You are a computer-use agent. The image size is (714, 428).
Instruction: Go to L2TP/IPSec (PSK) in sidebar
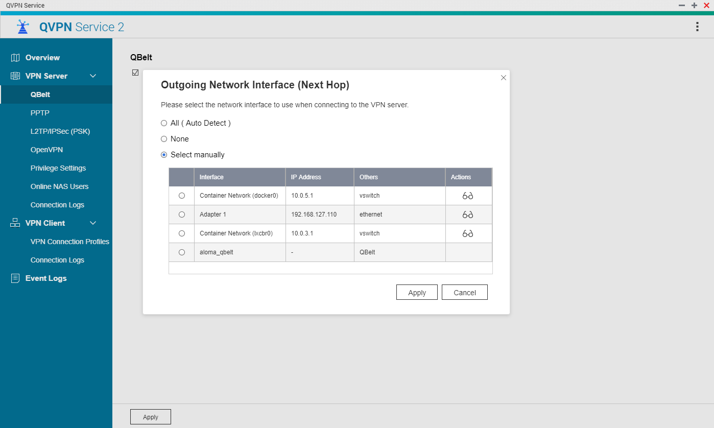[60, 131]
